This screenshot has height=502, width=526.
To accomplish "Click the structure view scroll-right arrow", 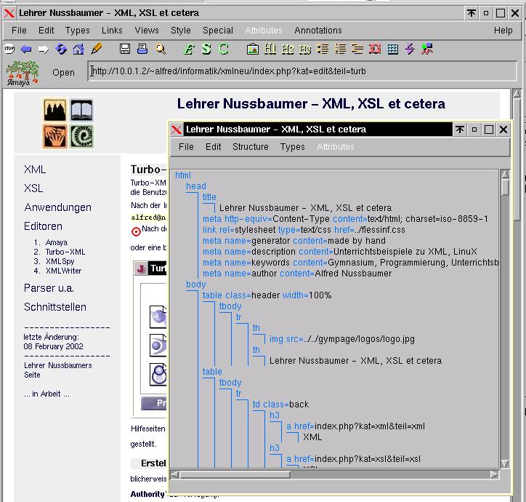I will (x=494, y=474).
